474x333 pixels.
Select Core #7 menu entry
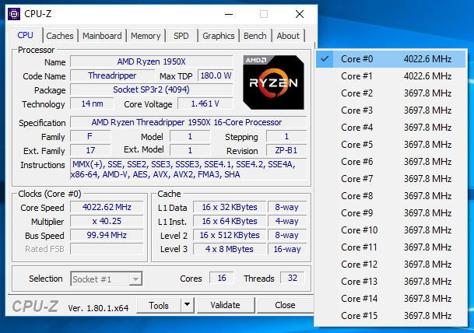point(391,179)
